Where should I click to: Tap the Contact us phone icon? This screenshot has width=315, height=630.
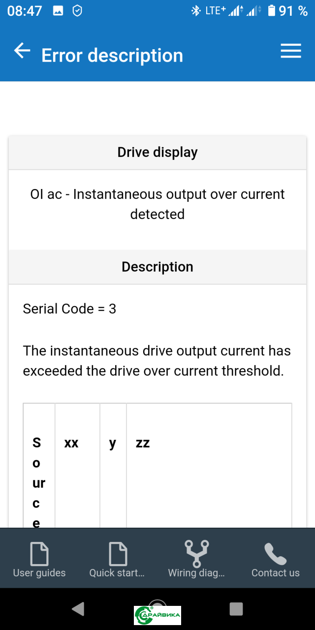(x=275, y=554)
